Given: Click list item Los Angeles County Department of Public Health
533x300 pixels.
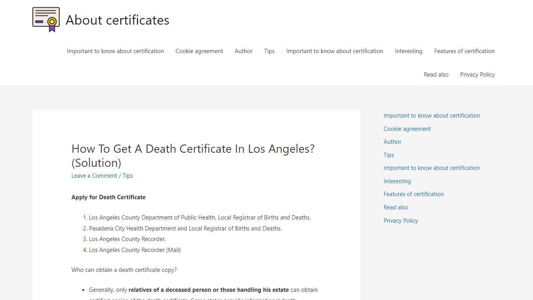Looking at the screenshot, I should (x=200, y=218).
